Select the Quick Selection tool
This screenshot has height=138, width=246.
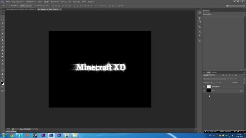(x=3, y=23)
